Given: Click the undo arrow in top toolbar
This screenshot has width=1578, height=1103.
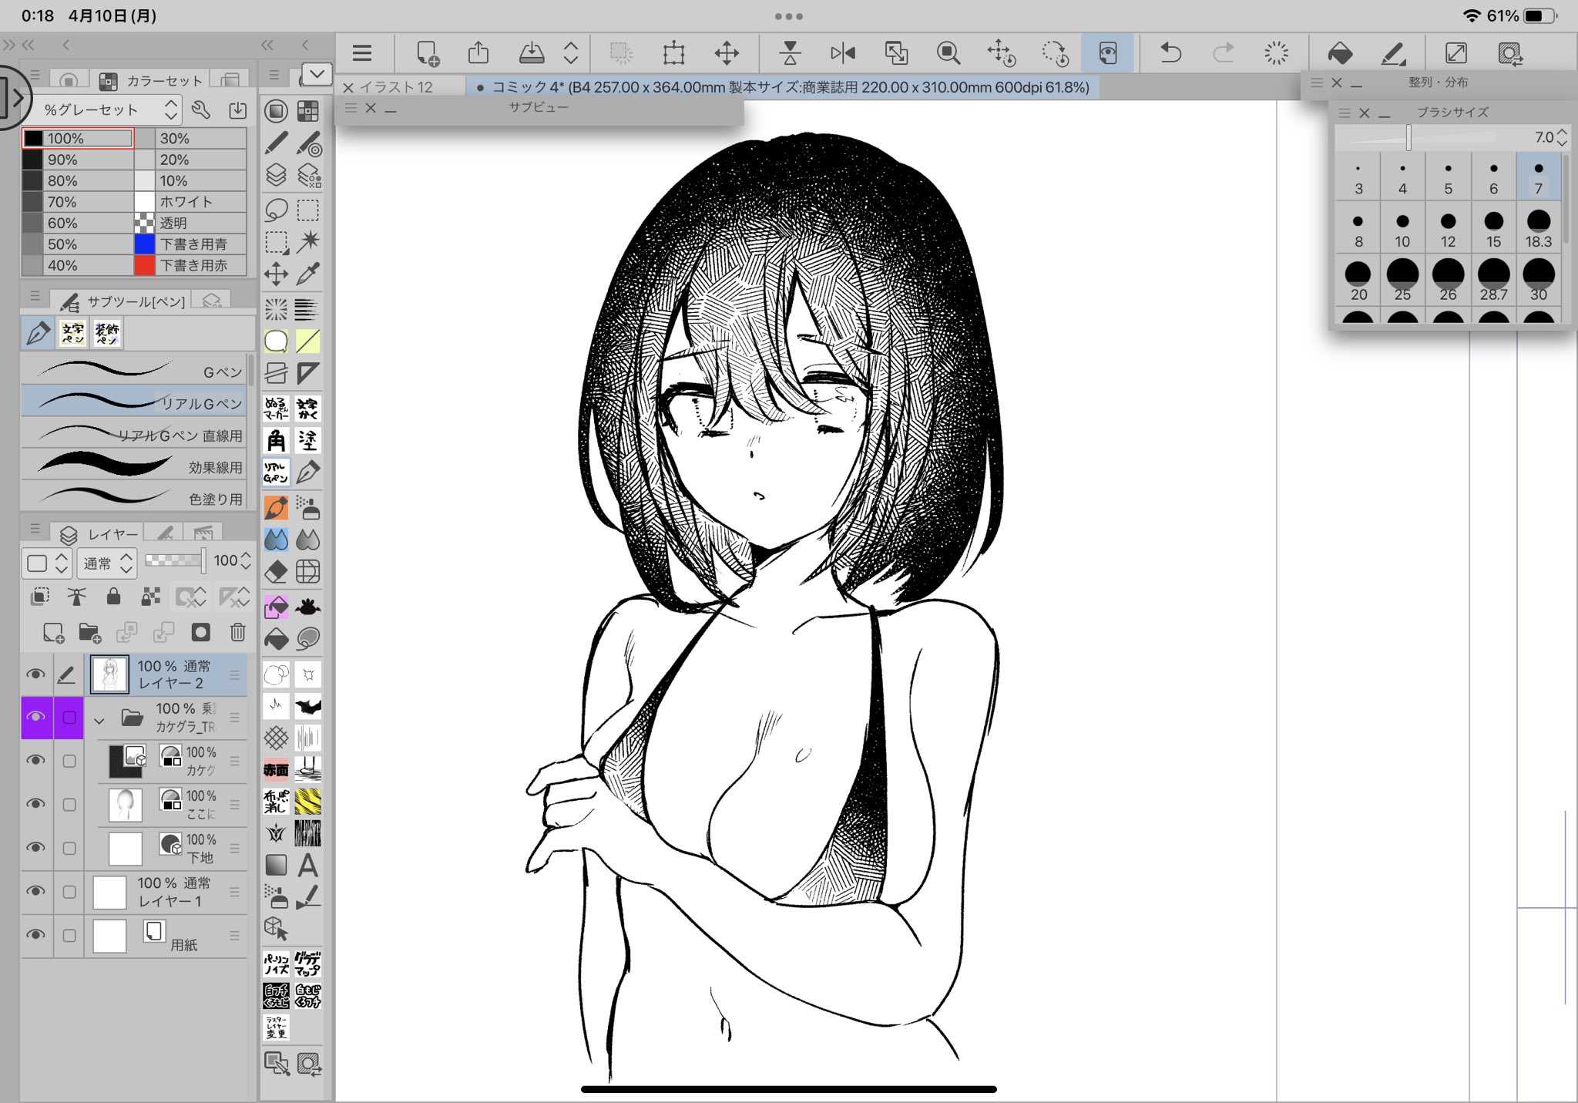Looking at the screenshot, I should (x=1170, y=53).
